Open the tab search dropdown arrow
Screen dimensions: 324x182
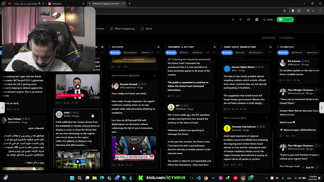click(x=3, y=4)
